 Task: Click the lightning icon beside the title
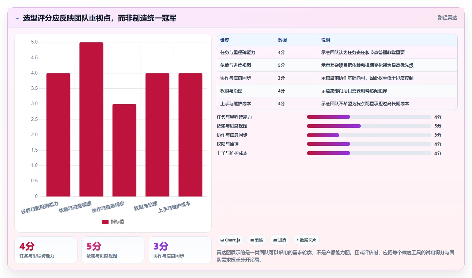pos(17,18)
